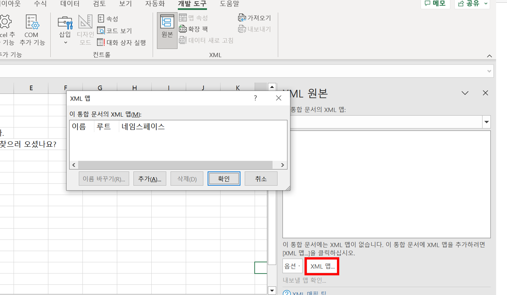Click the XML Import (가져오기) icon
This screenshot has height=295, width=507.
pyautogui.click(x=242, y=18)
